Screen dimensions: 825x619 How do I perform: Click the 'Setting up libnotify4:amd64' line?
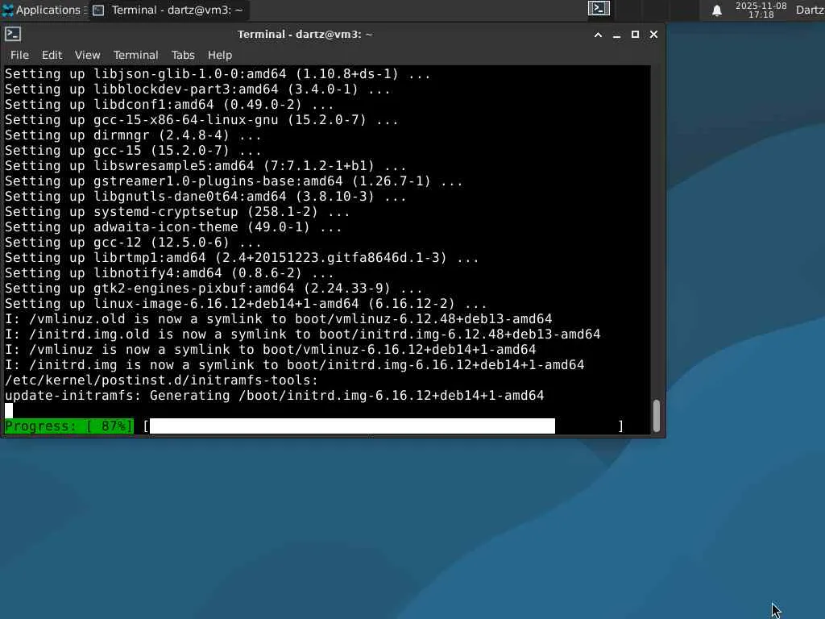pos(169,272)
